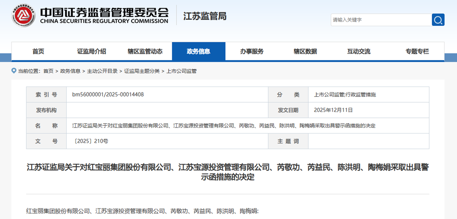Viewport: 457px width, 219px height.
Task: Click the 首页 breadcrumb link
Action: (48, 71)
